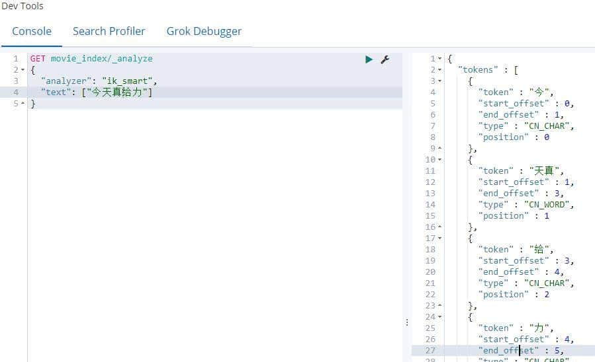Click fold arrow at response line 9
The height and width of the screenshot is (362, 595).
pyautogui.click(x=440, y=148)
